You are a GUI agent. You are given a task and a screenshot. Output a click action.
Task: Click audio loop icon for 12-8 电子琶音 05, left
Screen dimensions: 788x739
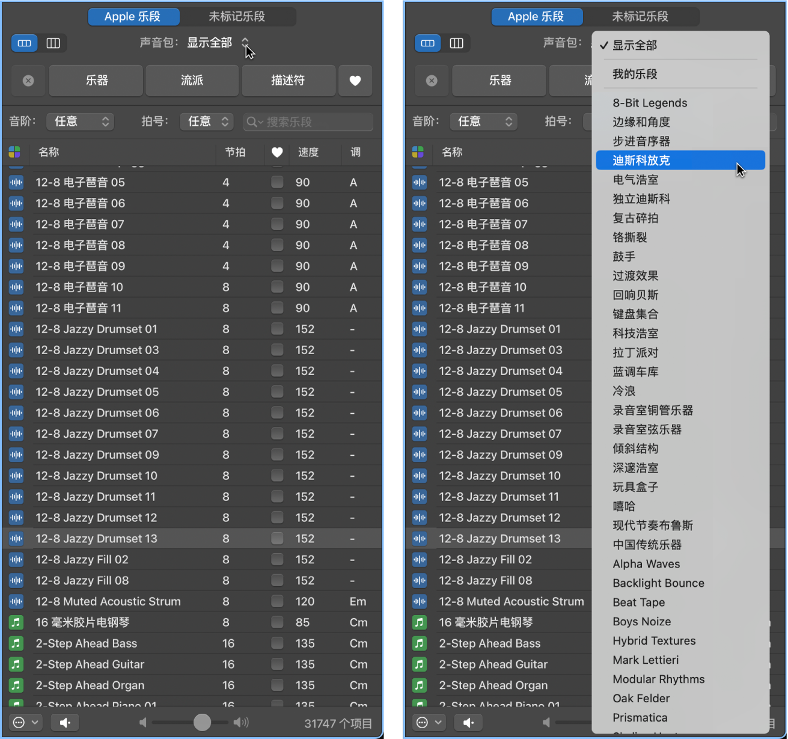(16, 182)
